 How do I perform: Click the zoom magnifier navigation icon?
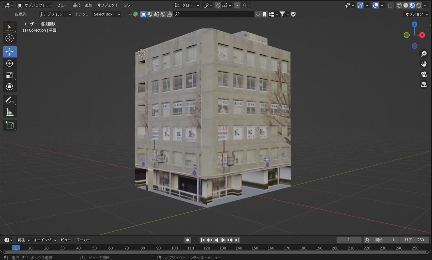coord(424,54)
